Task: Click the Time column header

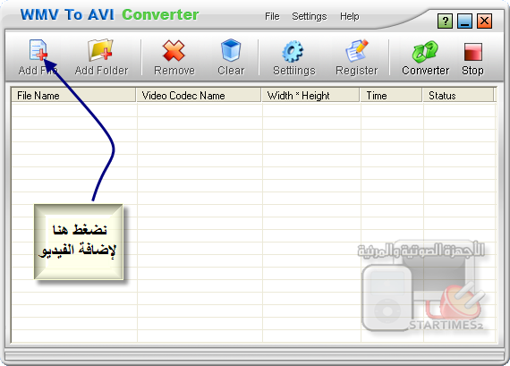Action: pos(391,96)
